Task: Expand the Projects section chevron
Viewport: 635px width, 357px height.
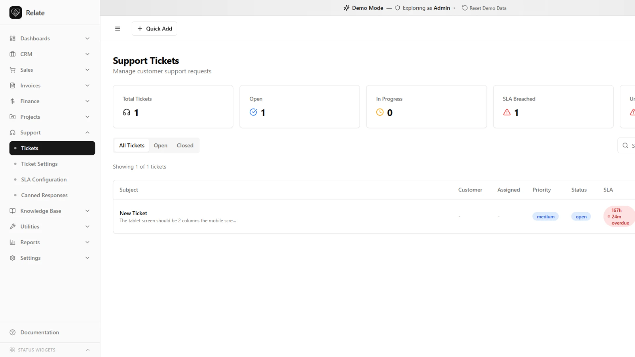Action: 87,117
